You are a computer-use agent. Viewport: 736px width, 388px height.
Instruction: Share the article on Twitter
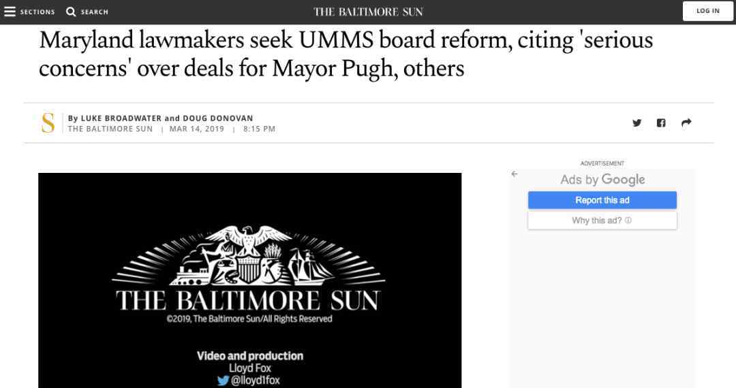(x=637, y=123)
